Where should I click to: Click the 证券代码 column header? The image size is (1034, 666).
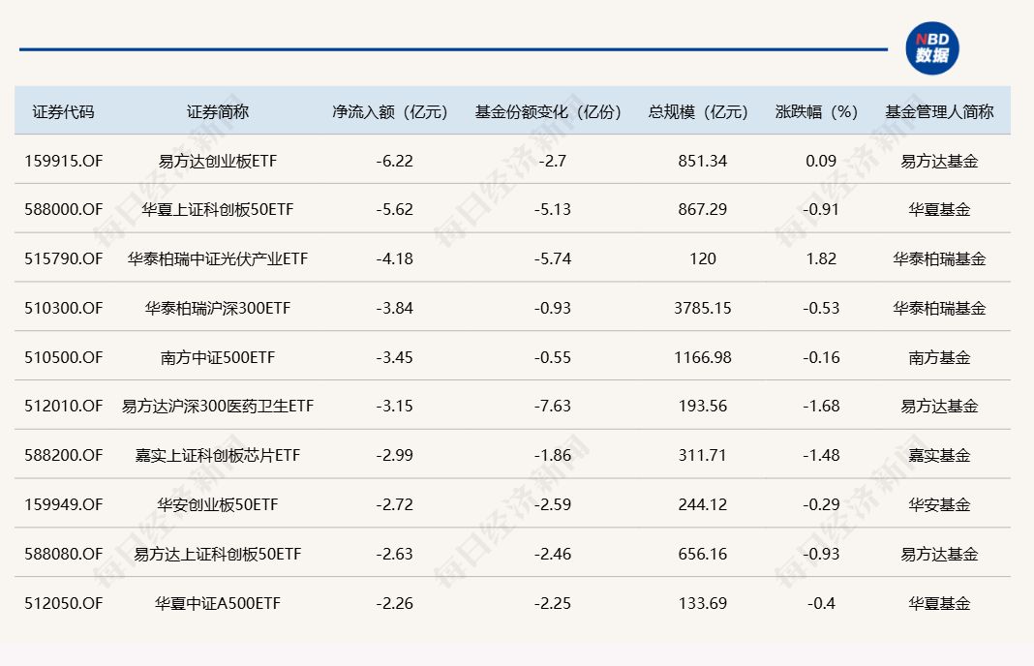(64, 111)
